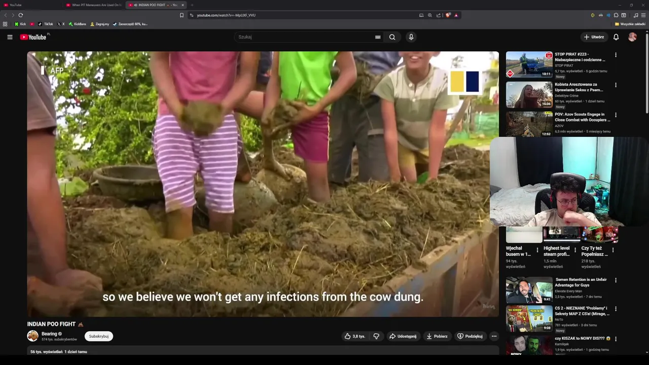Image resolution: width=649 pixels, height=365 pixels.
Task: Open YouTube notifications bell
Action: pos(616,37)
